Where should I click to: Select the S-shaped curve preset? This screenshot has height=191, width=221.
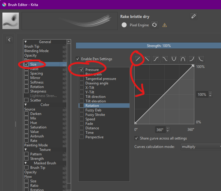156,59
